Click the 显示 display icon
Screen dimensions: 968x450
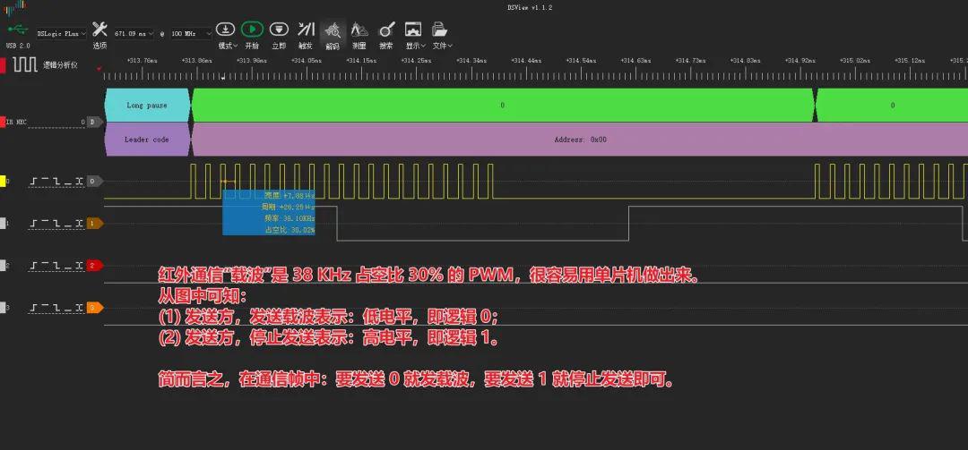coord(413,29)
